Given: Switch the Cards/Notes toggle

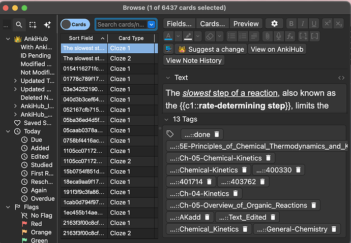Looking at the screenshot, I should click(75, 24).
